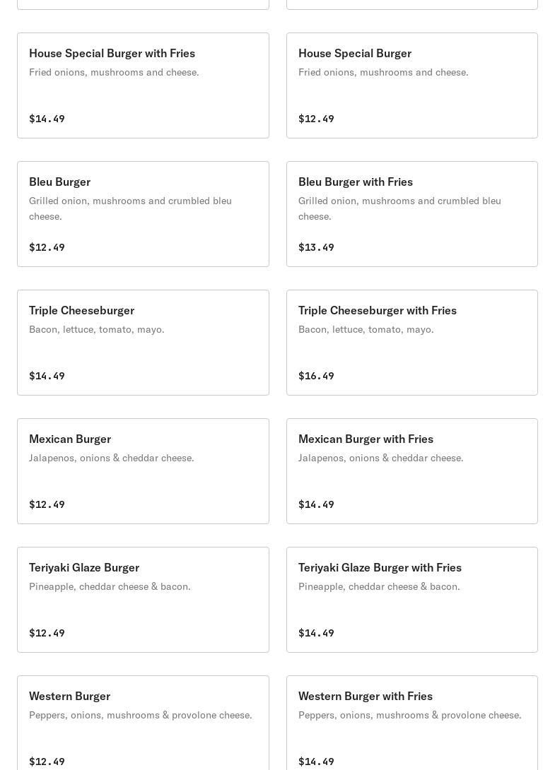Choose the Bleu Burger menu item
The image size is (555, 770).
(x=143, y=214)
